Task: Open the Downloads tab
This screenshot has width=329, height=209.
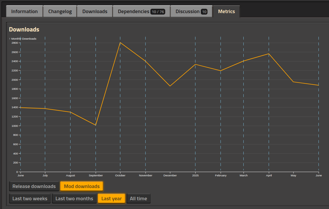Action: tap(95, 11)
